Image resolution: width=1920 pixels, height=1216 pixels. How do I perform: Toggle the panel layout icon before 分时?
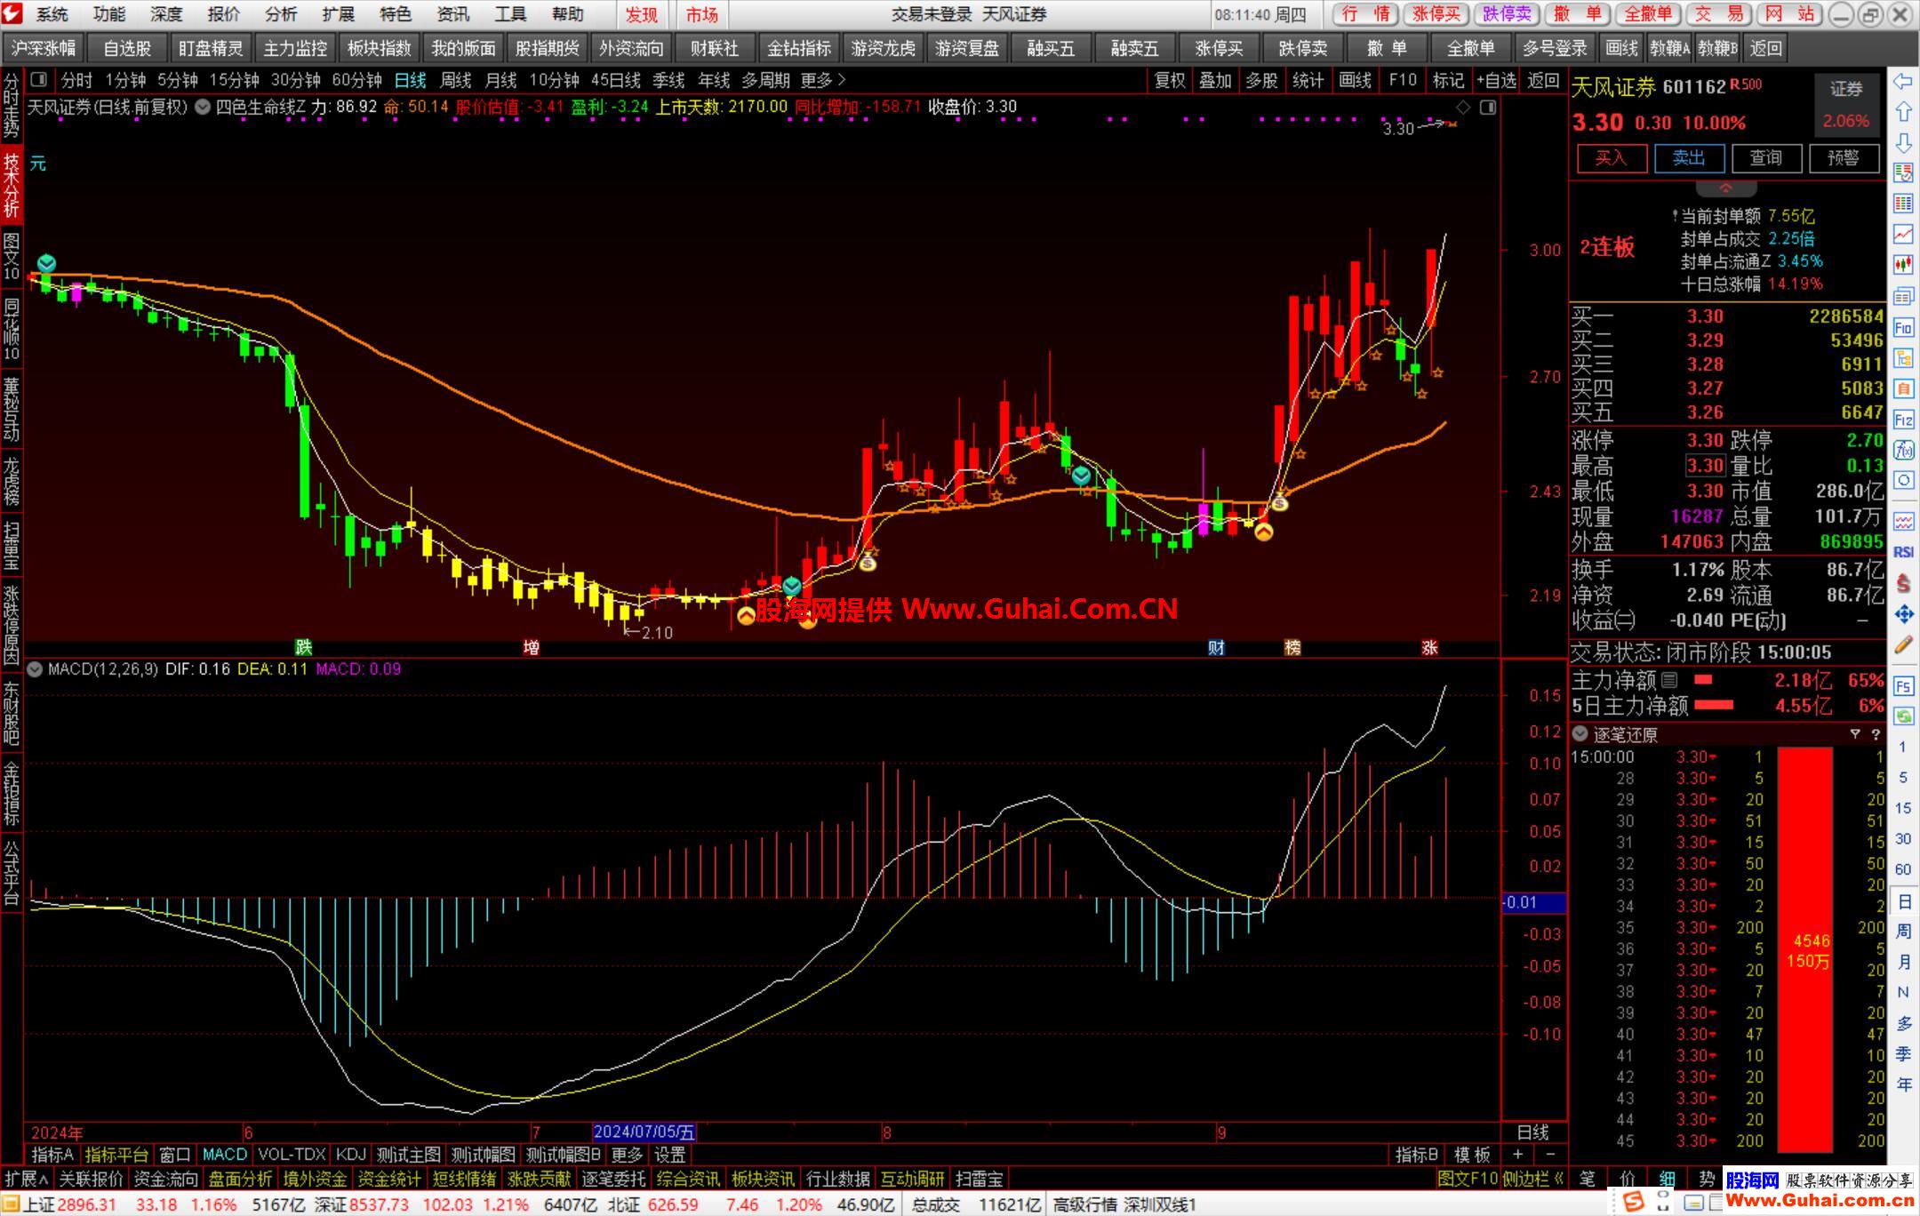(38, 80)
